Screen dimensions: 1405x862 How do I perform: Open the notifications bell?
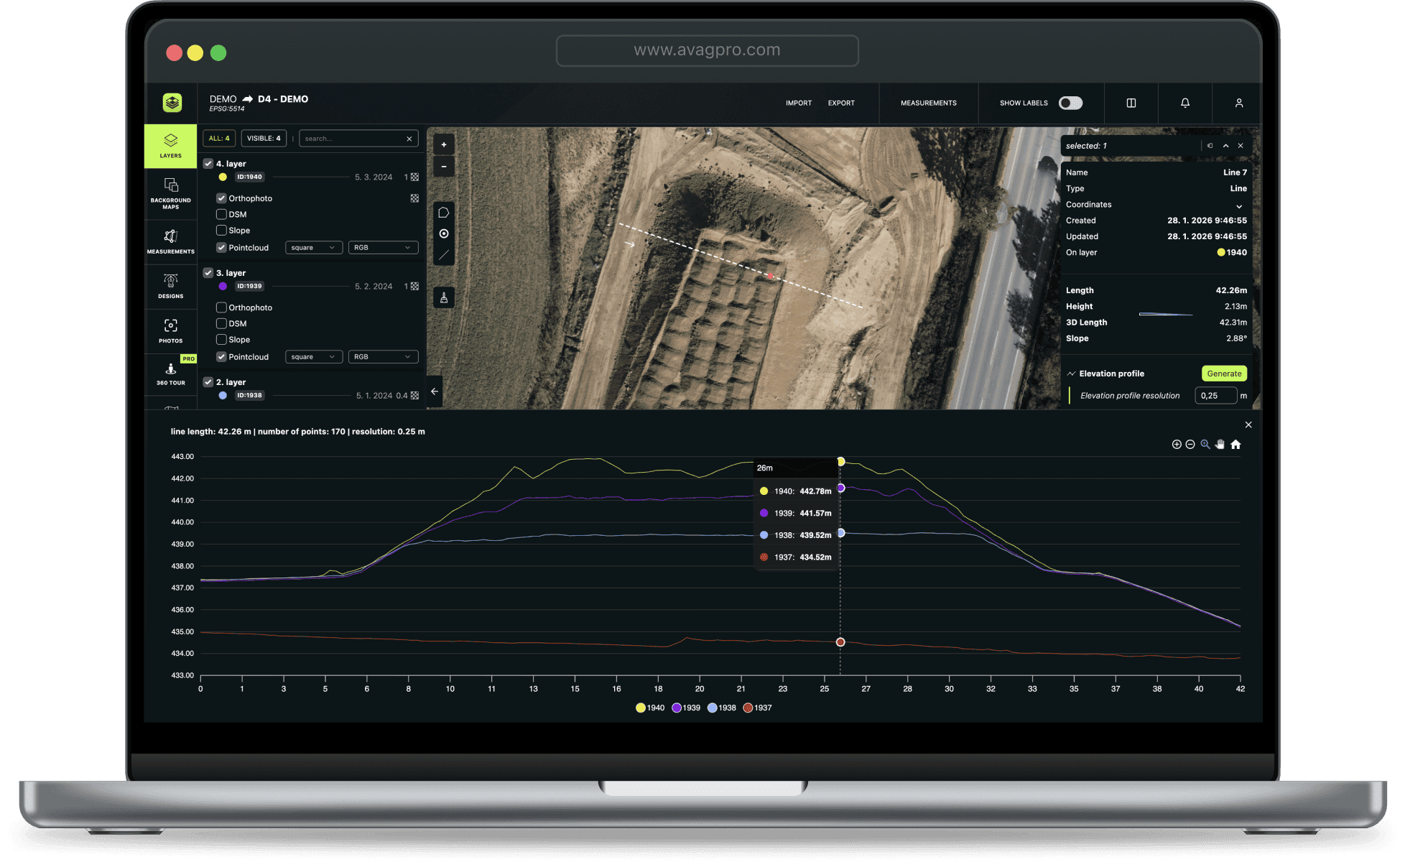(x=1185, y=103)
